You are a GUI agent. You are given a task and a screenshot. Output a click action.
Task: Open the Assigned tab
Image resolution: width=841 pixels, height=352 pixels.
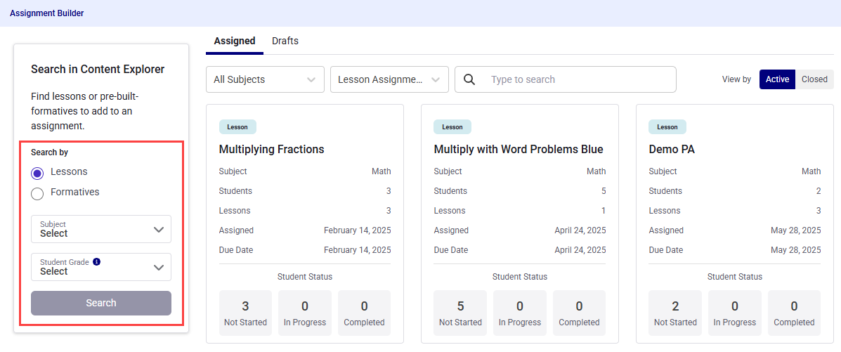point(235,41)
